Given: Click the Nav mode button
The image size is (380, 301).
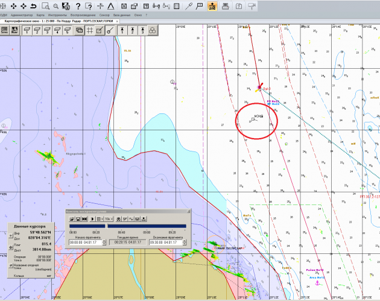Looking at the screenshot, I should tap(14, 30).
